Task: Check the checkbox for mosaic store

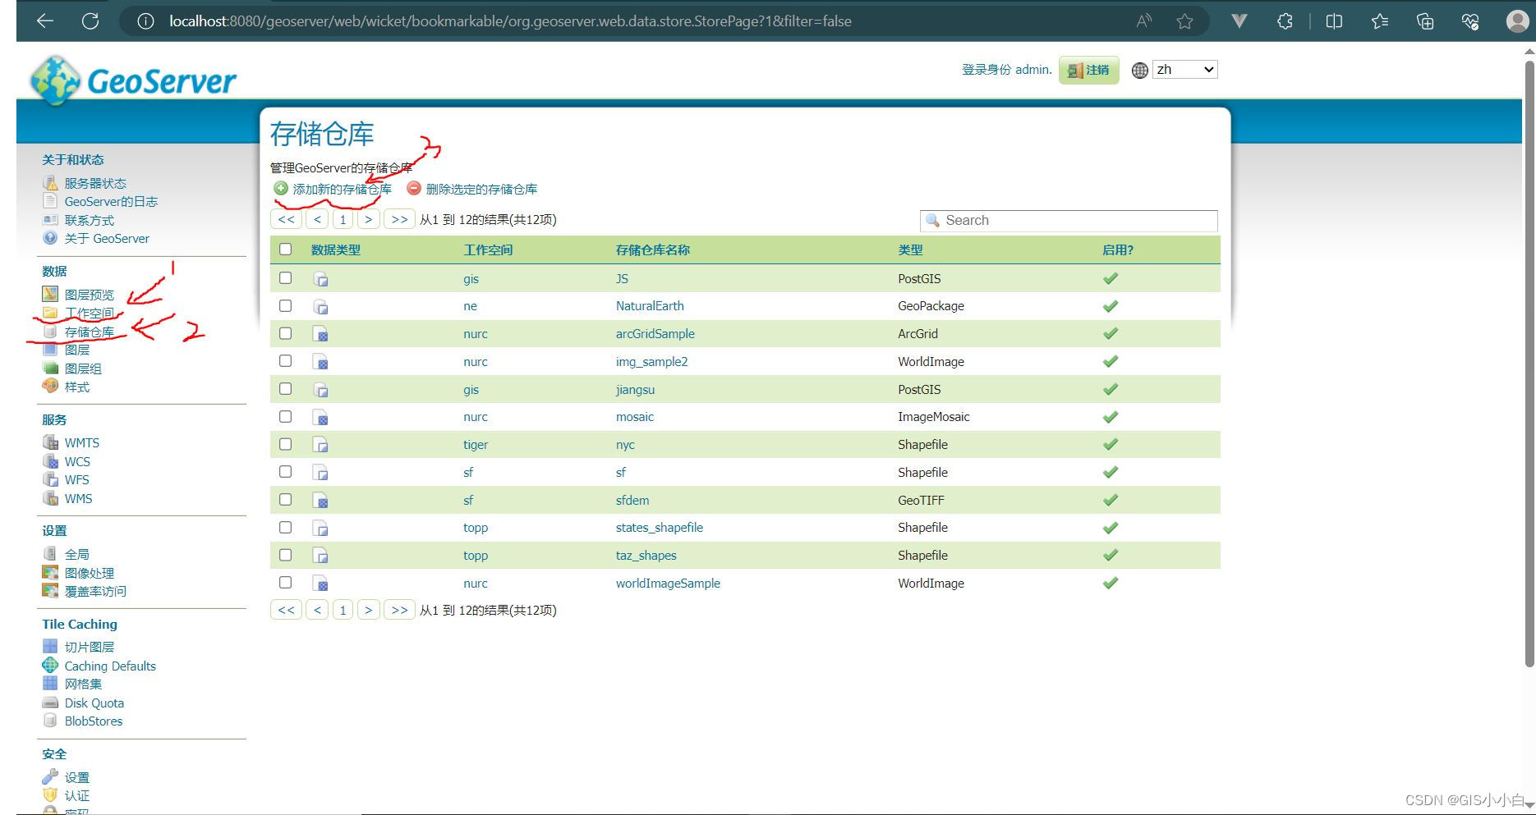Action: [x=285, y=416]
